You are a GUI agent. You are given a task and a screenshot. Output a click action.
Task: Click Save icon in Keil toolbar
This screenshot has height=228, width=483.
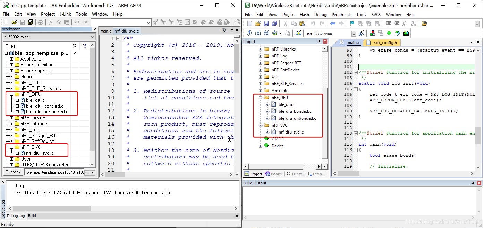tap(266, 24)
